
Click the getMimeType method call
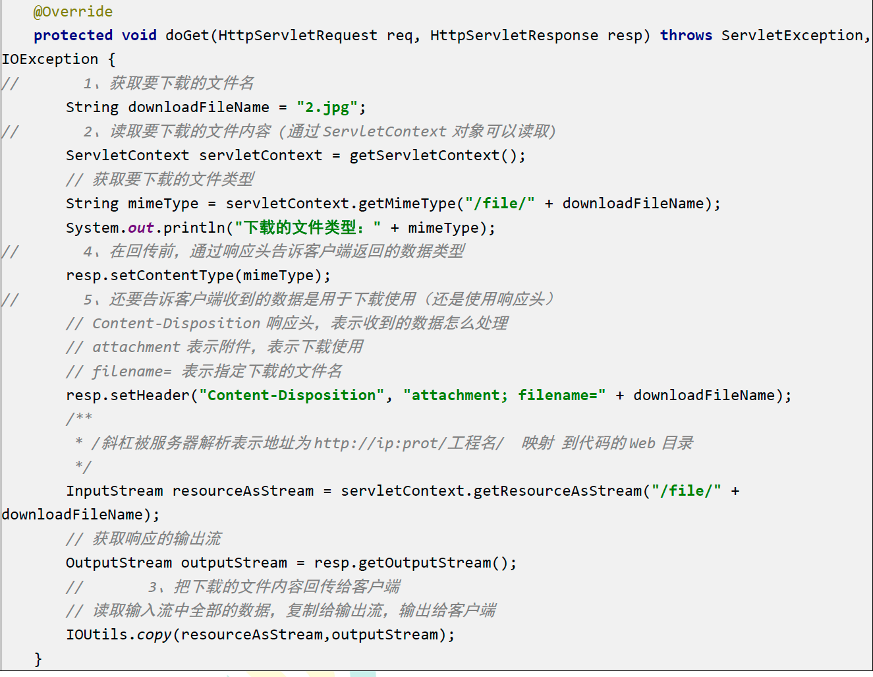coord(407,204)
